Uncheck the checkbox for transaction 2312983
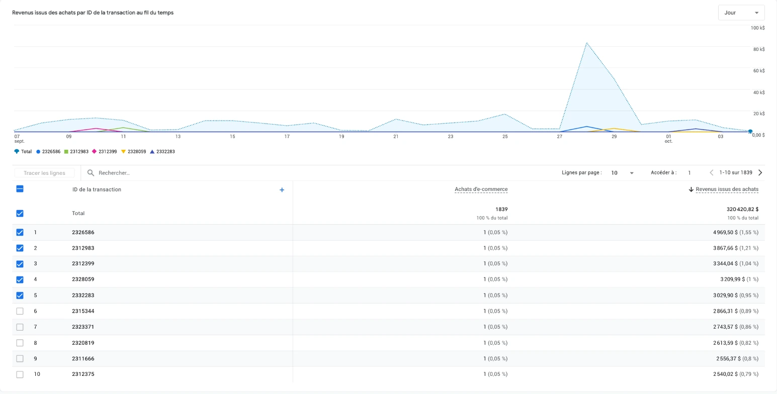The image size is (777, 394). [20, 248]
